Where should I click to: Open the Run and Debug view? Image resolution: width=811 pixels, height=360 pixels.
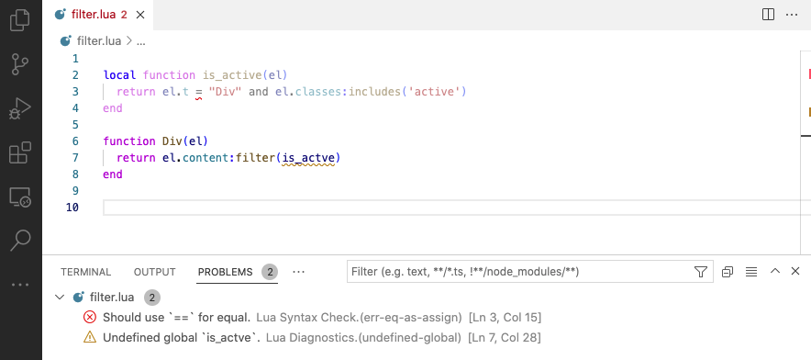20,108
